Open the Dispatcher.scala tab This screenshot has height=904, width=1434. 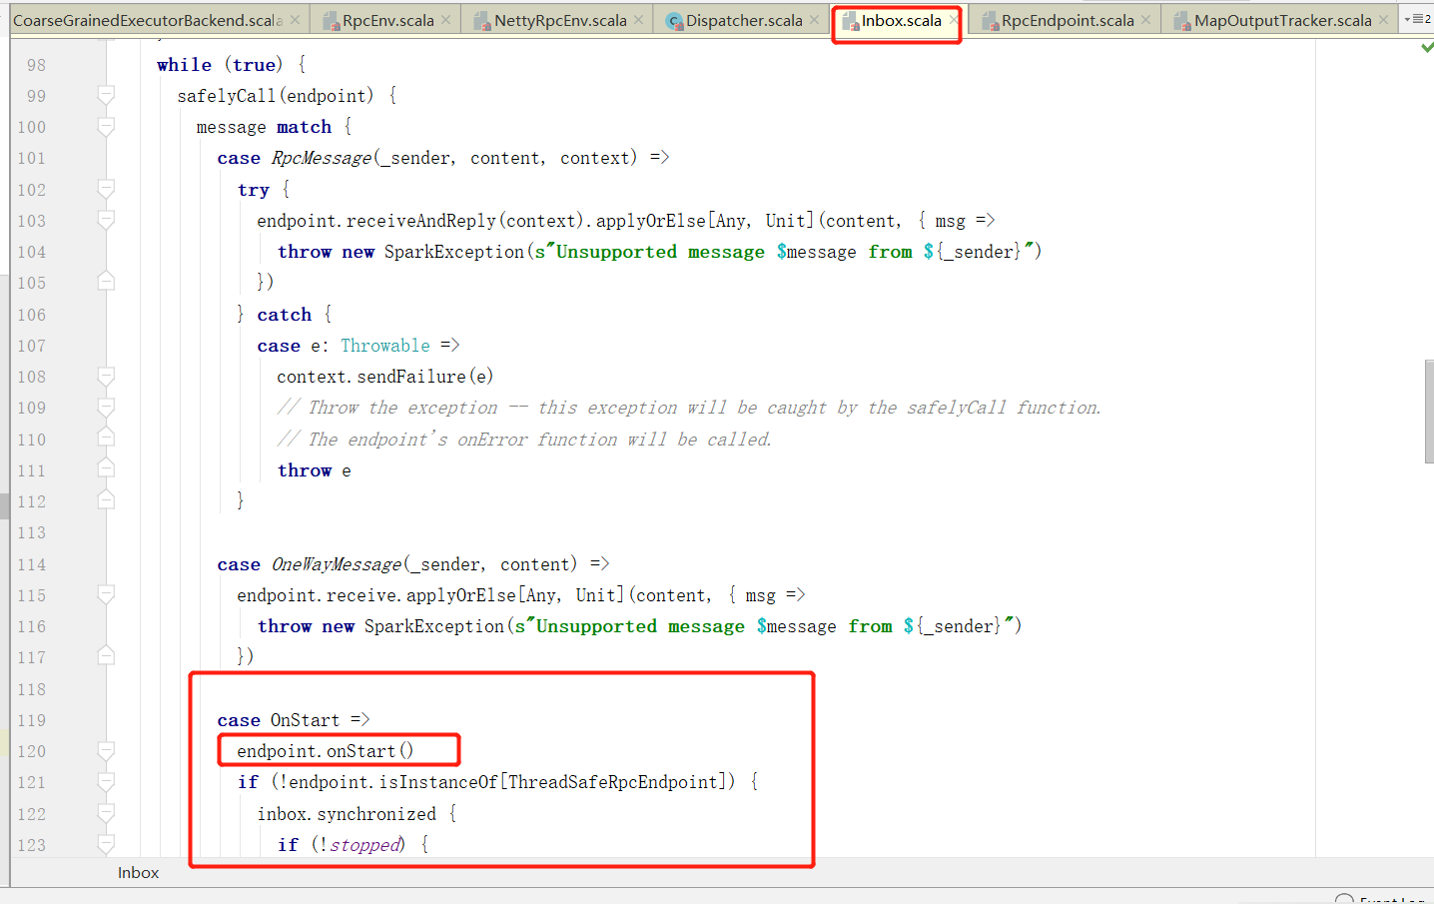click(x=744, y=20)
